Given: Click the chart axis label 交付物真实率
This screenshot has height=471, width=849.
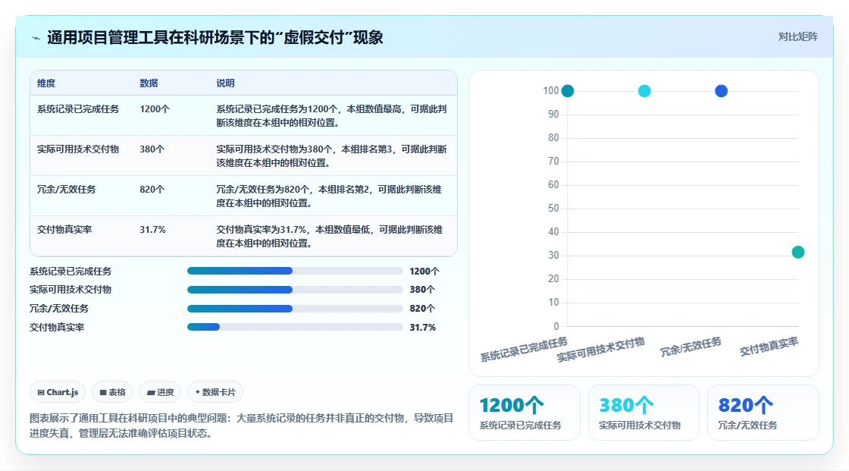Looking at the screenshot, I should tap(769, 347).
